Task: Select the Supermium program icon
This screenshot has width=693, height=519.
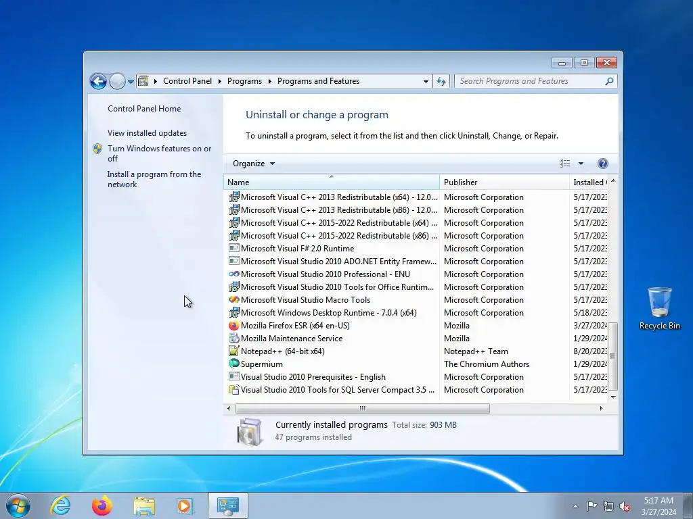Action: [233, 364]
